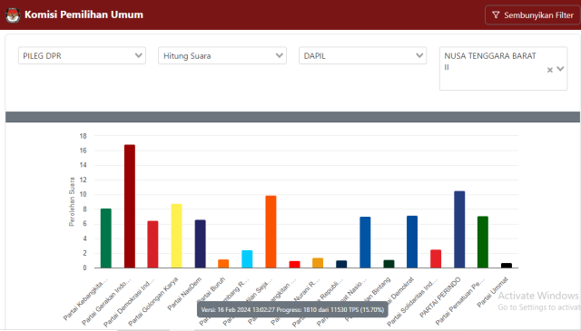Click the gray chart header strip
Screen dimensions: 581x331
tap(292, 117)
